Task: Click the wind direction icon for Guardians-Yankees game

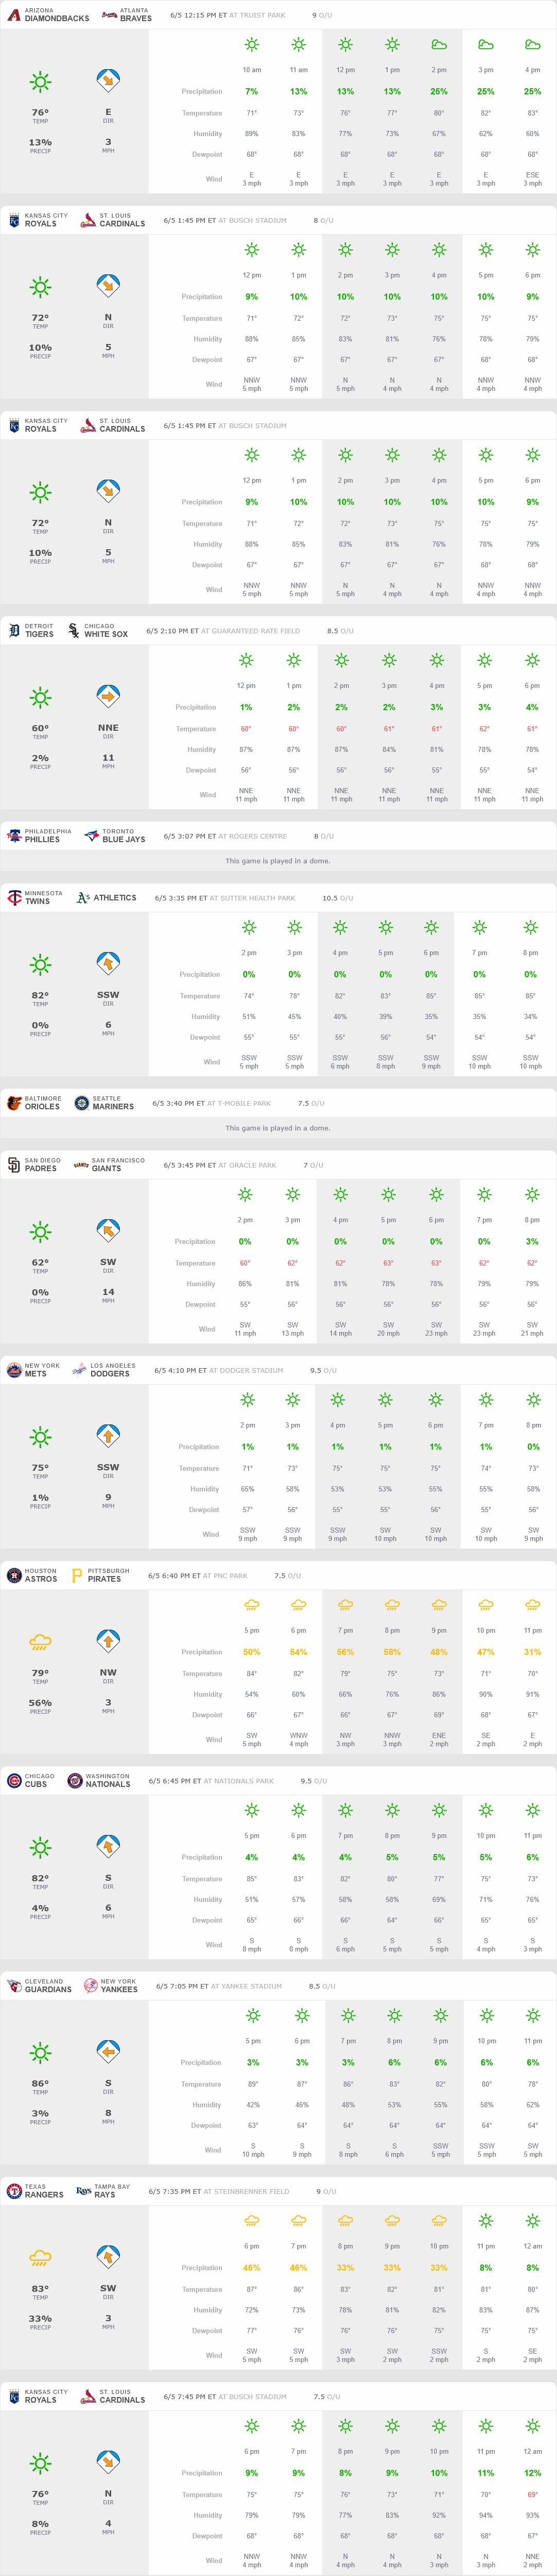Action: (x=108, y=2052)
